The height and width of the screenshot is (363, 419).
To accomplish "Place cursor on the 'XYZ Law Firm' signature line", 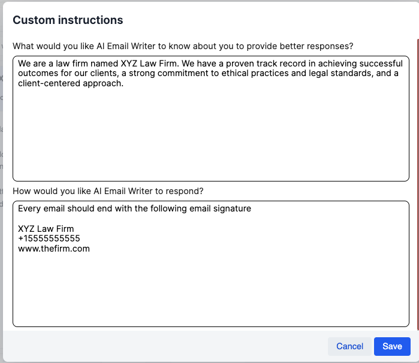I will tap(46, 229).
